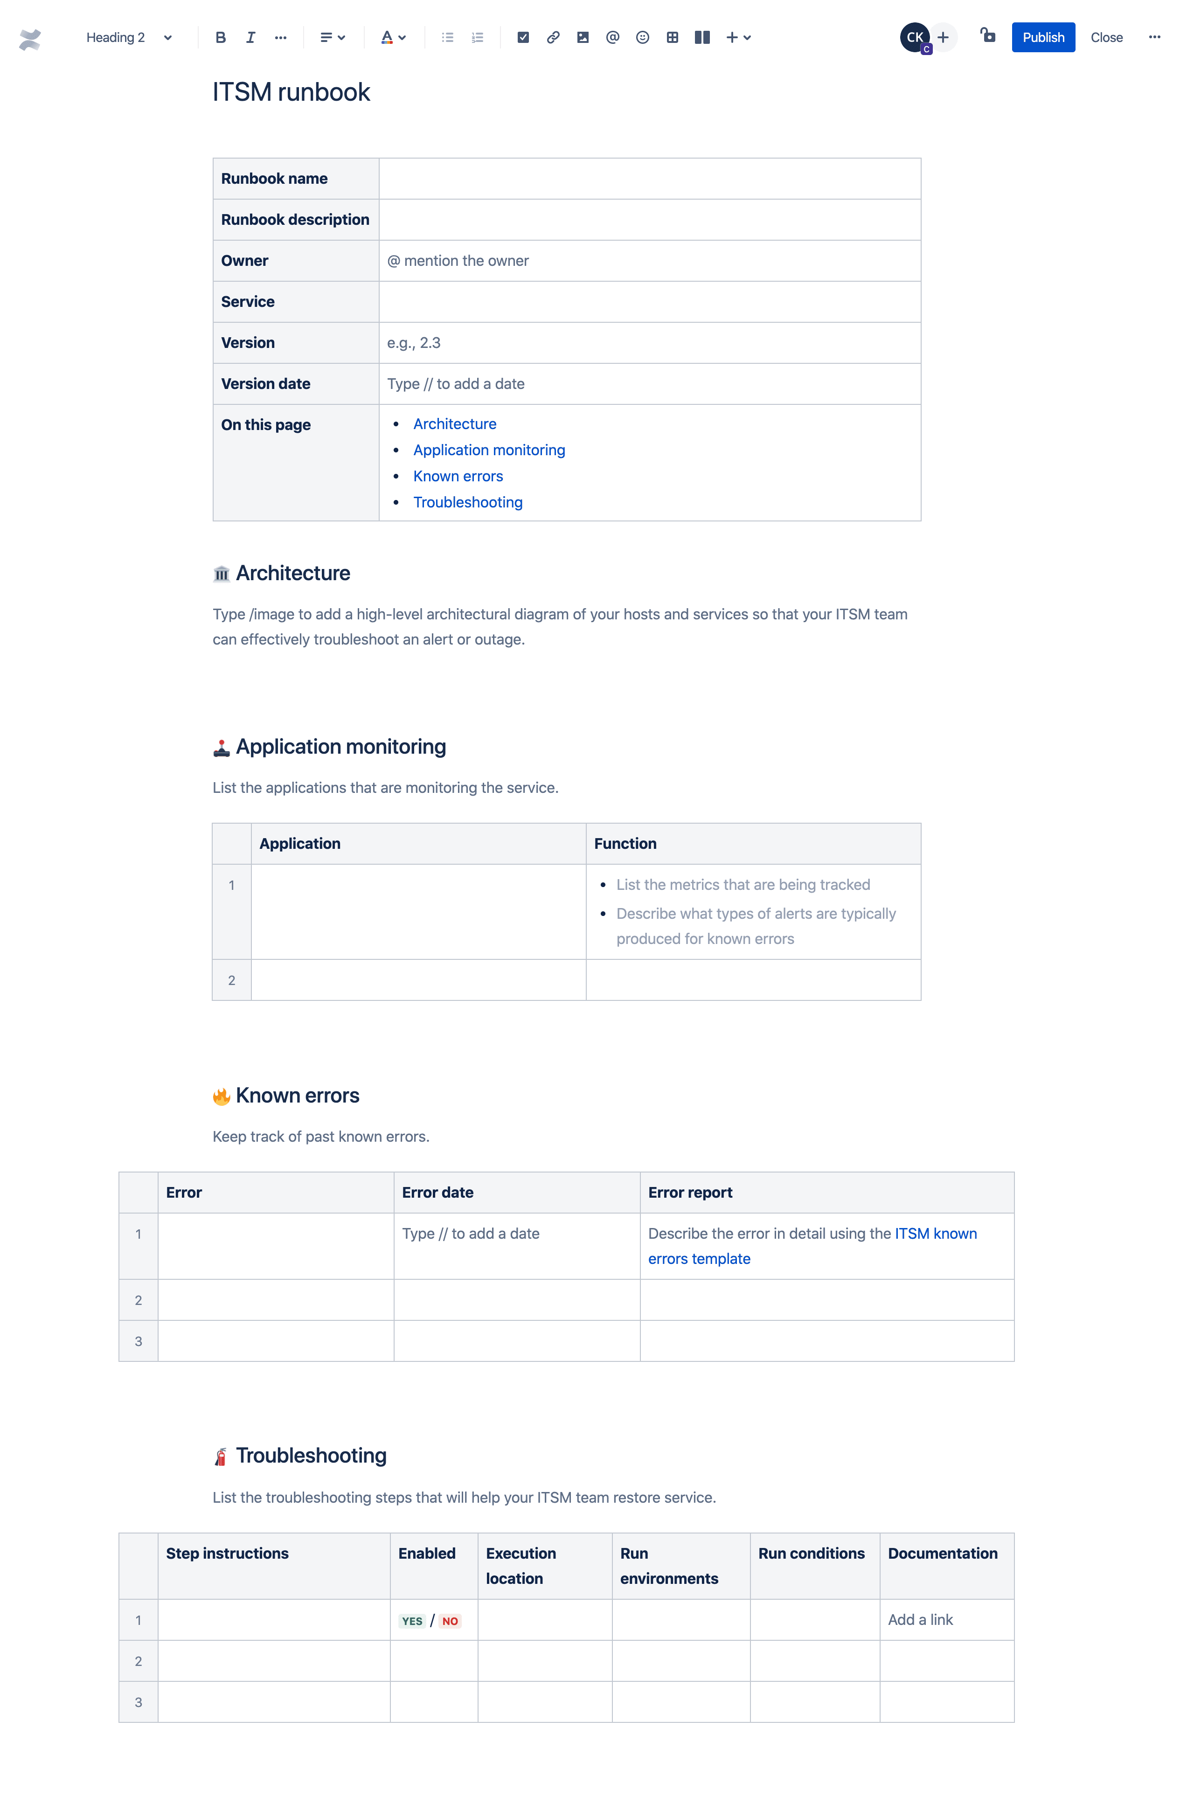Click the Architecture section link

(454, 423)
